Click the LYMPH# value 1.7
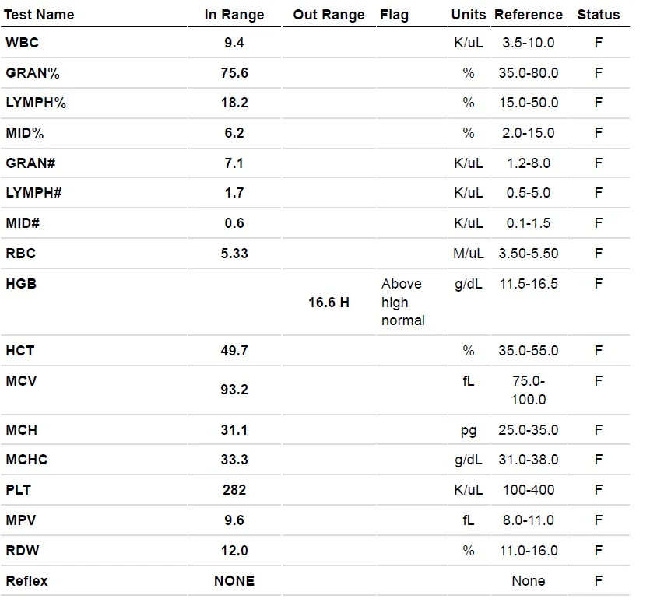Screen dimensions: 657x609 (x=234, y=193)
